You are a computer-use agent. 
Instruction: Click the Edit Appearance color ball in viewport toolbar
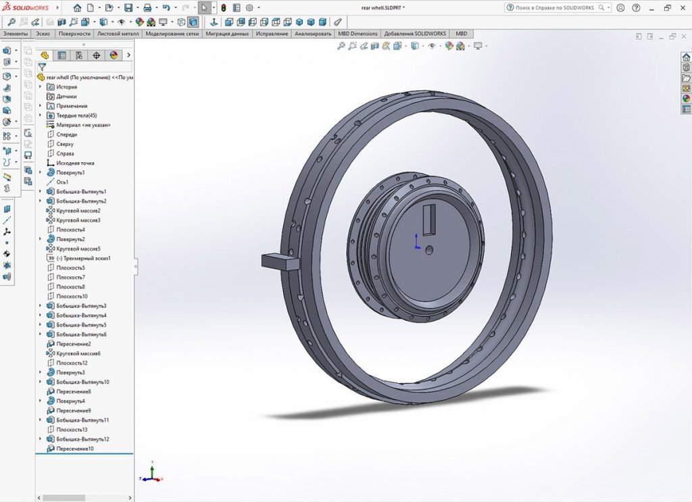pos(448,46)
